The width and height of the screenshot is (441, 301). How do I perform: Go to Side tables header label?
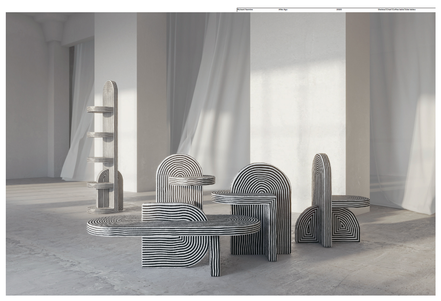tap(410, 10)
